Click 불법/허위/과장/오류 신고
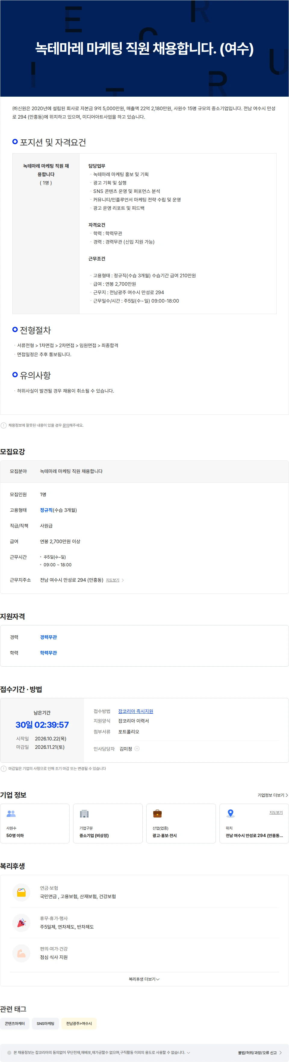This screenshot has width=289, height=1062. point(260,1053)
